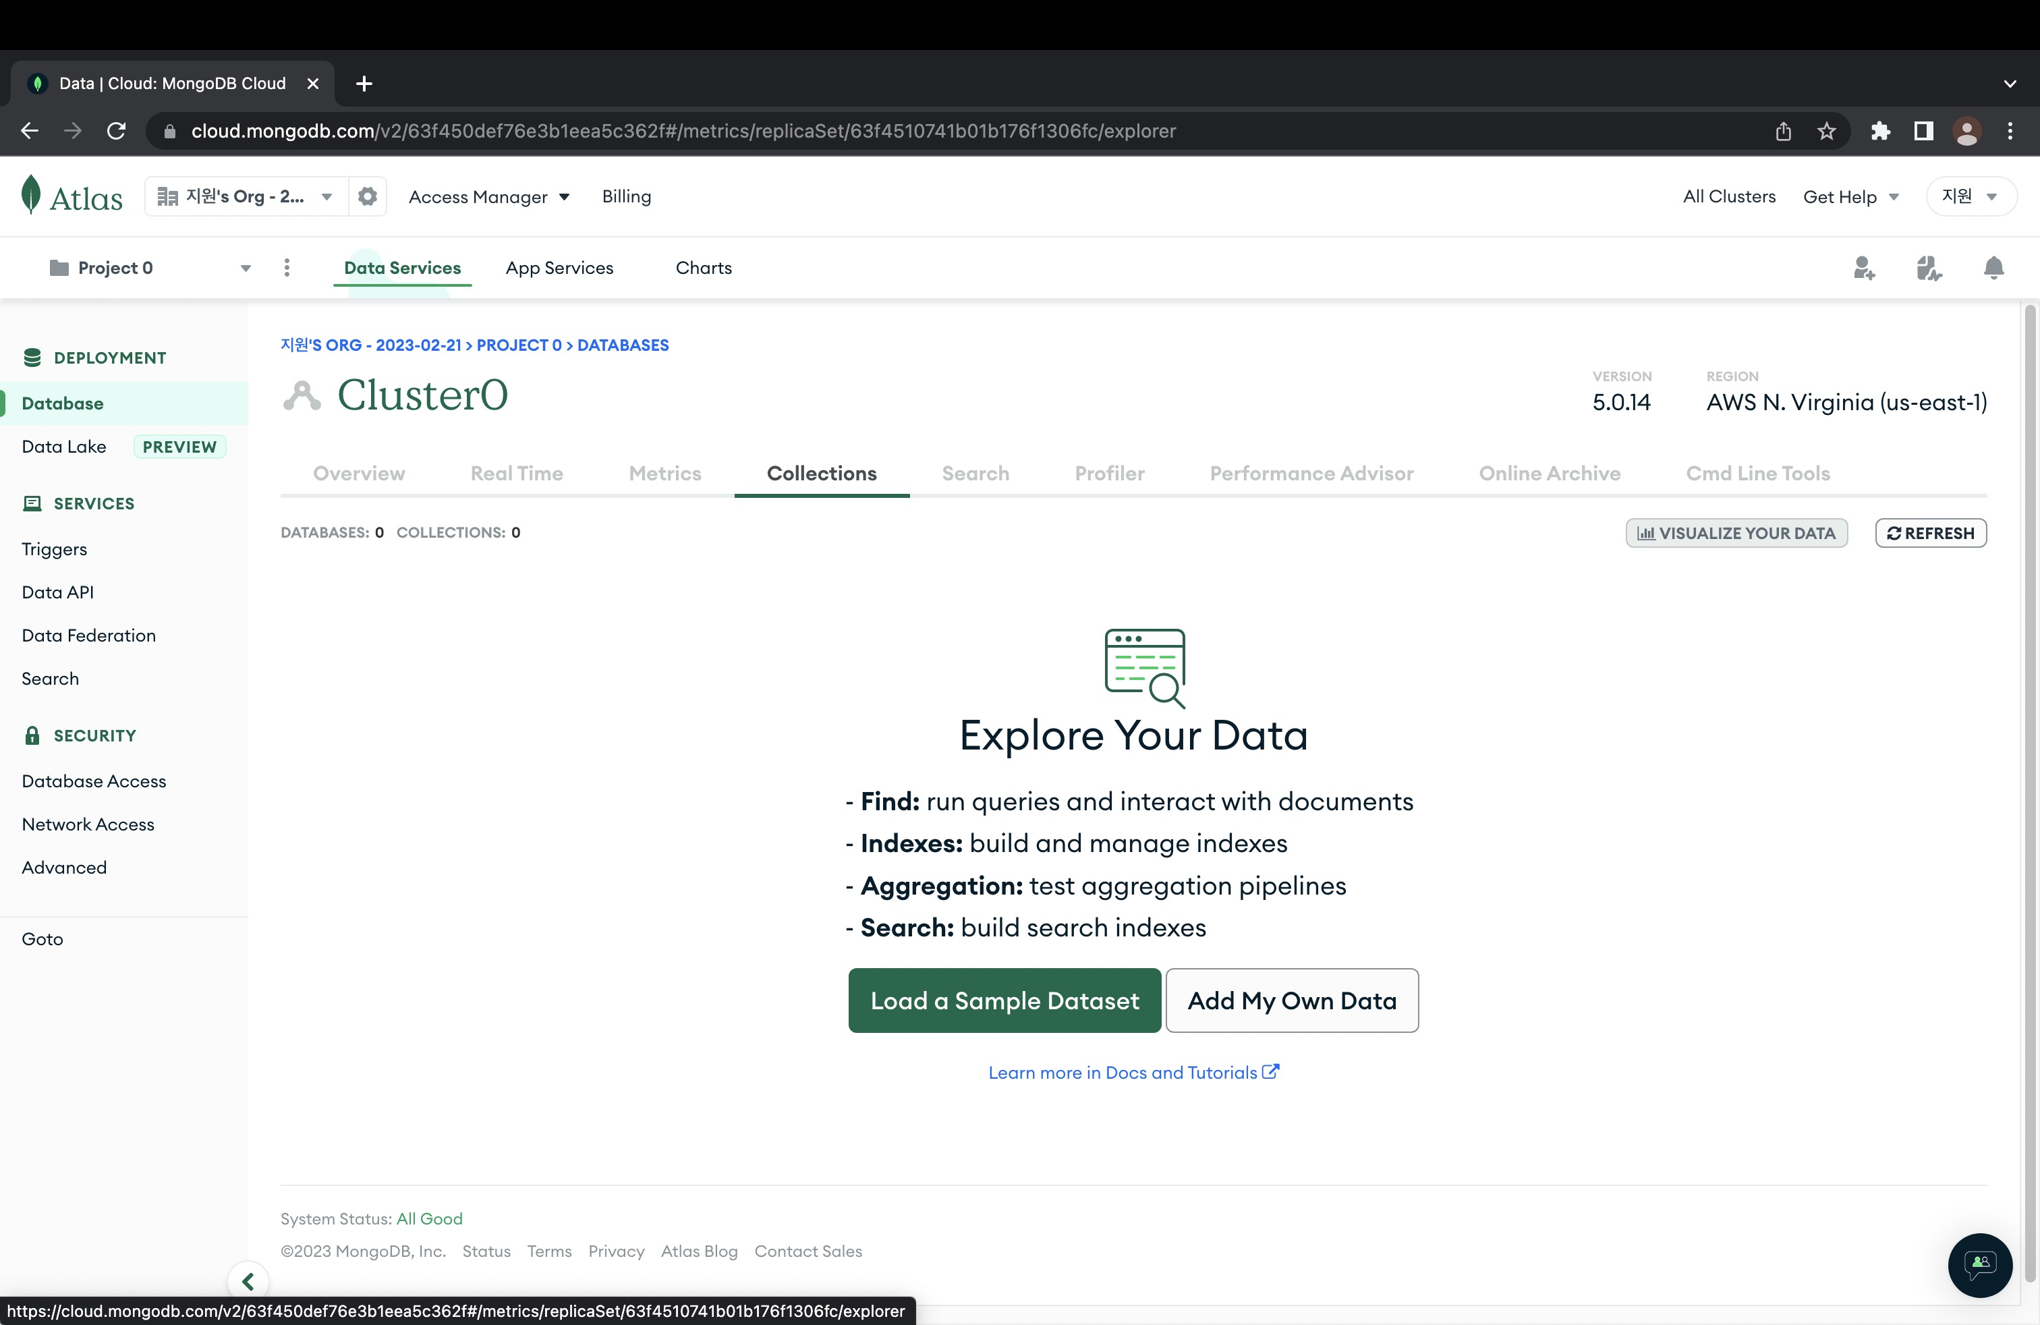2040x1325 pixels.
Task: Switch to the Data Services tab
Action: tap(402, 269)
